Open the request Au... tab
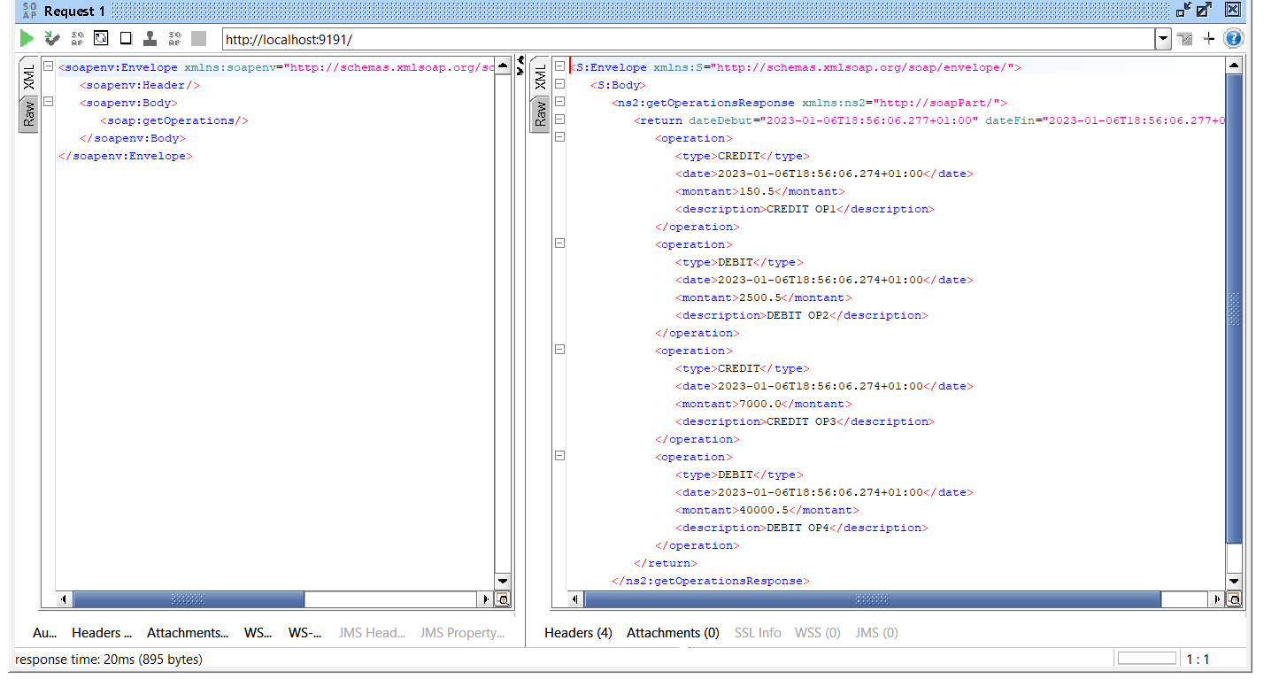The image size is (1279, 679). point(44,633)
